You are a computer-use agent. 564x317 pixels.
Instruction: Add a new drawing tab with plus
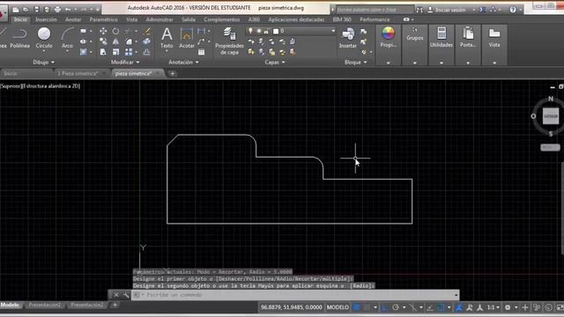(x=173, y=74)
